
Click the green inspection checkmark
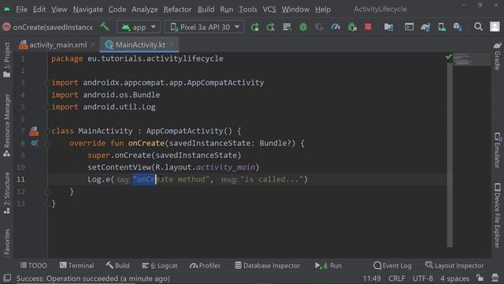(448, 57)
